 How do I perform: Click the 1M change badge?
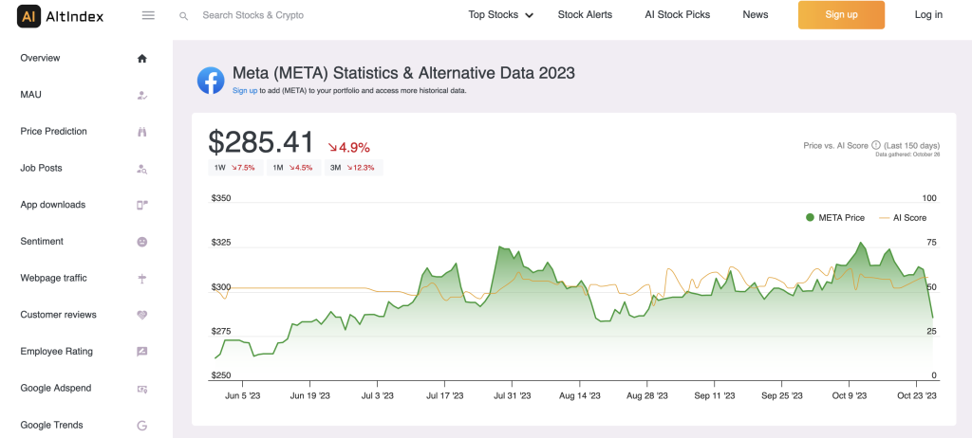pyautogui.click(x=294, y=168)
